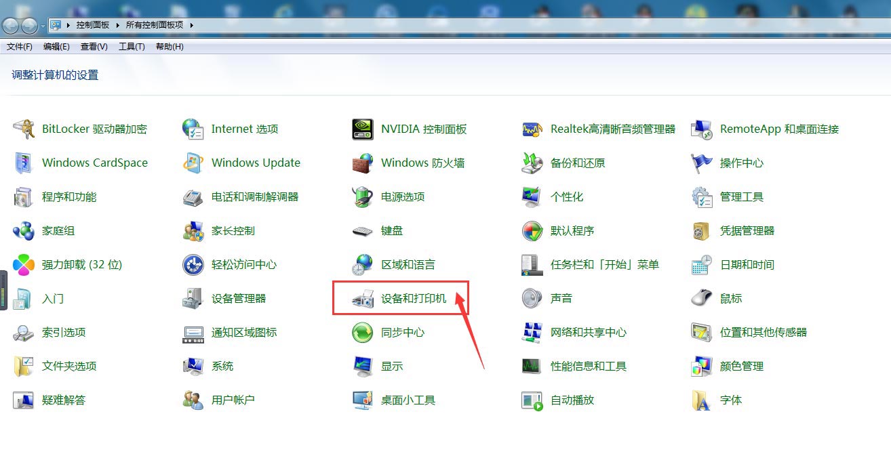Open the 默认程序 icon

532,230
